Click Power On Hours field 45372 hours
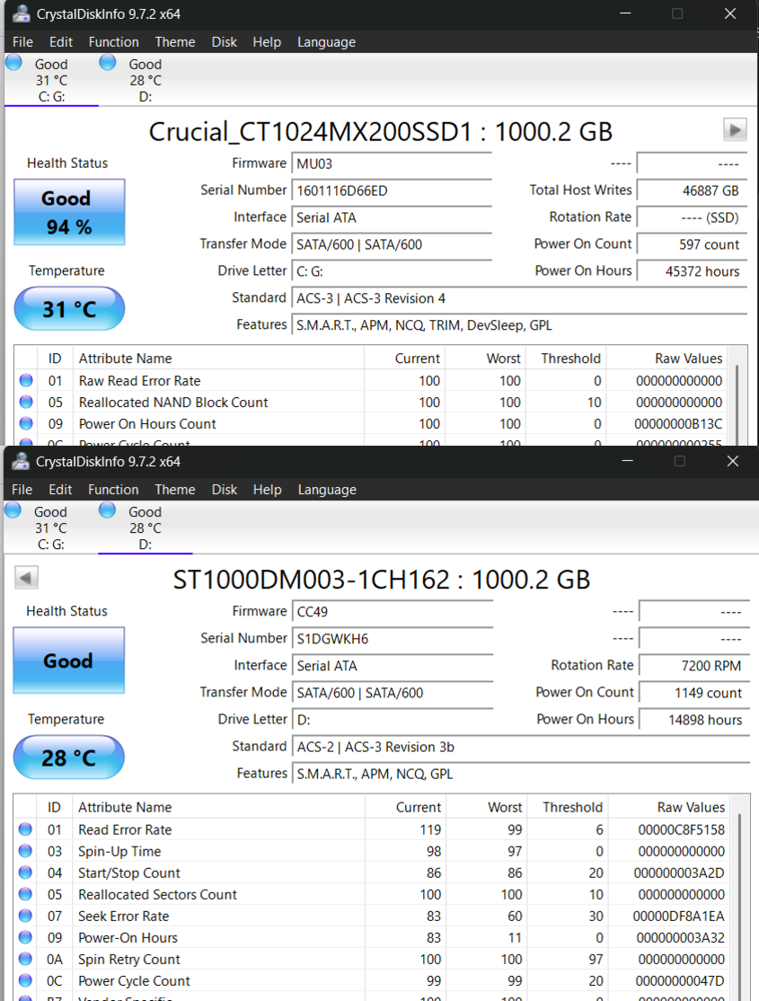The image size is (759, 1001). (692, 271)
